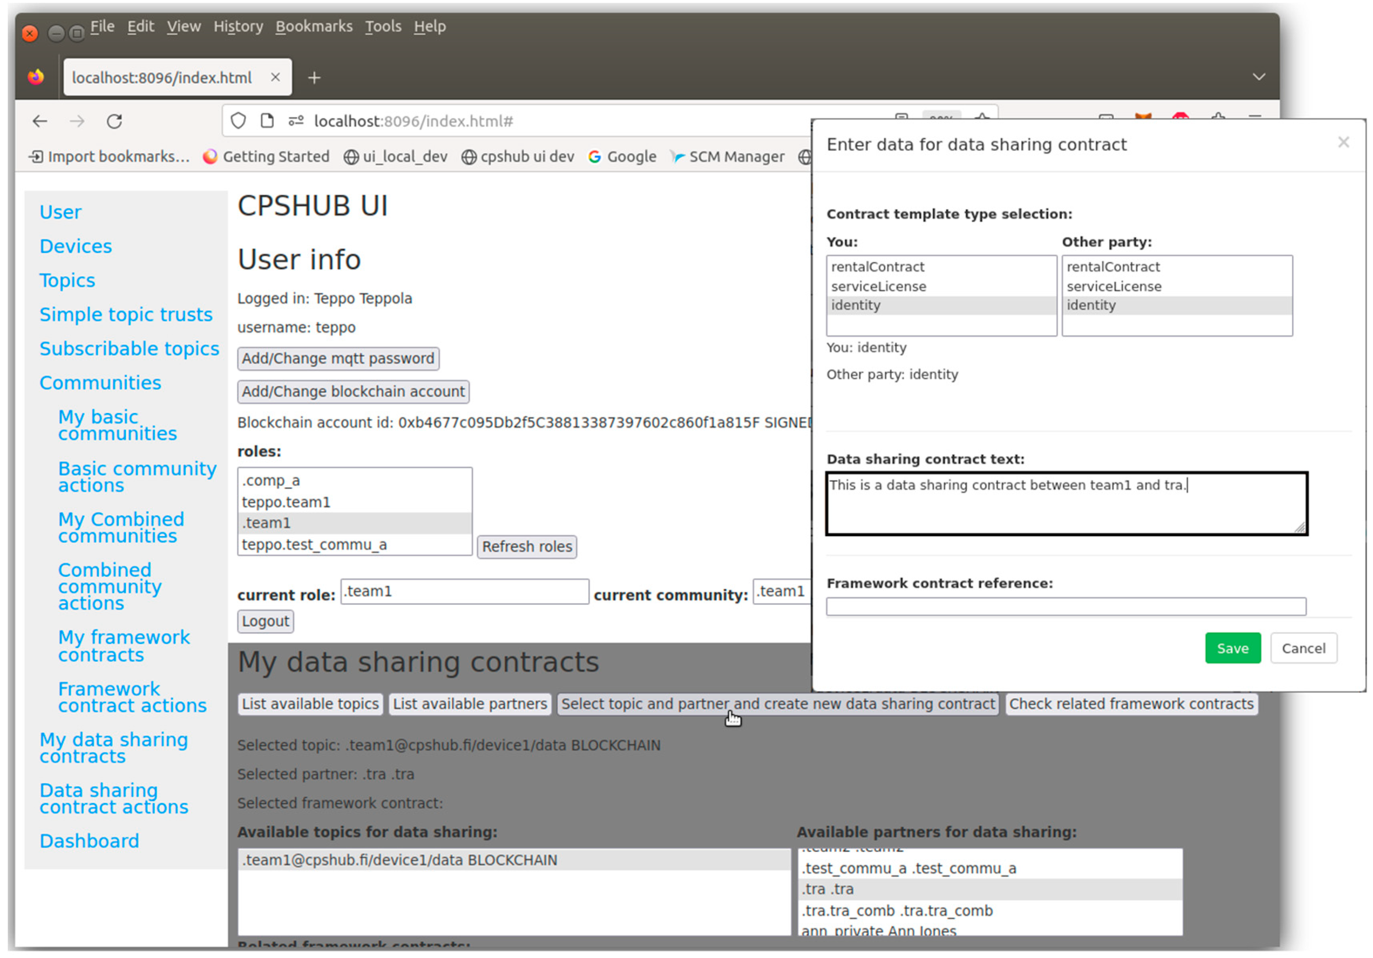Click the shield tracking protection icon
Image resolution: width=1373 pixels, height=958 pixels.
pyautogui.click(x=238, y=121)
